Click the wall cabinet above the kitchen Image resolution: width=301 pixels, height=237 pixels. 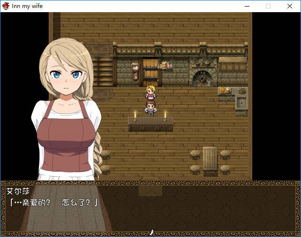point(233,65)
